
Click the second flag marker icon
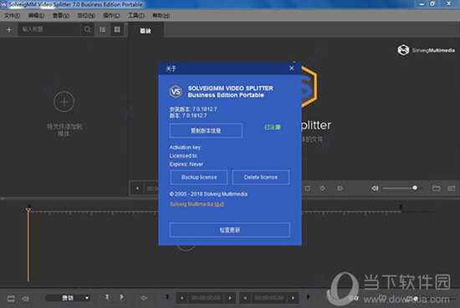121,297
